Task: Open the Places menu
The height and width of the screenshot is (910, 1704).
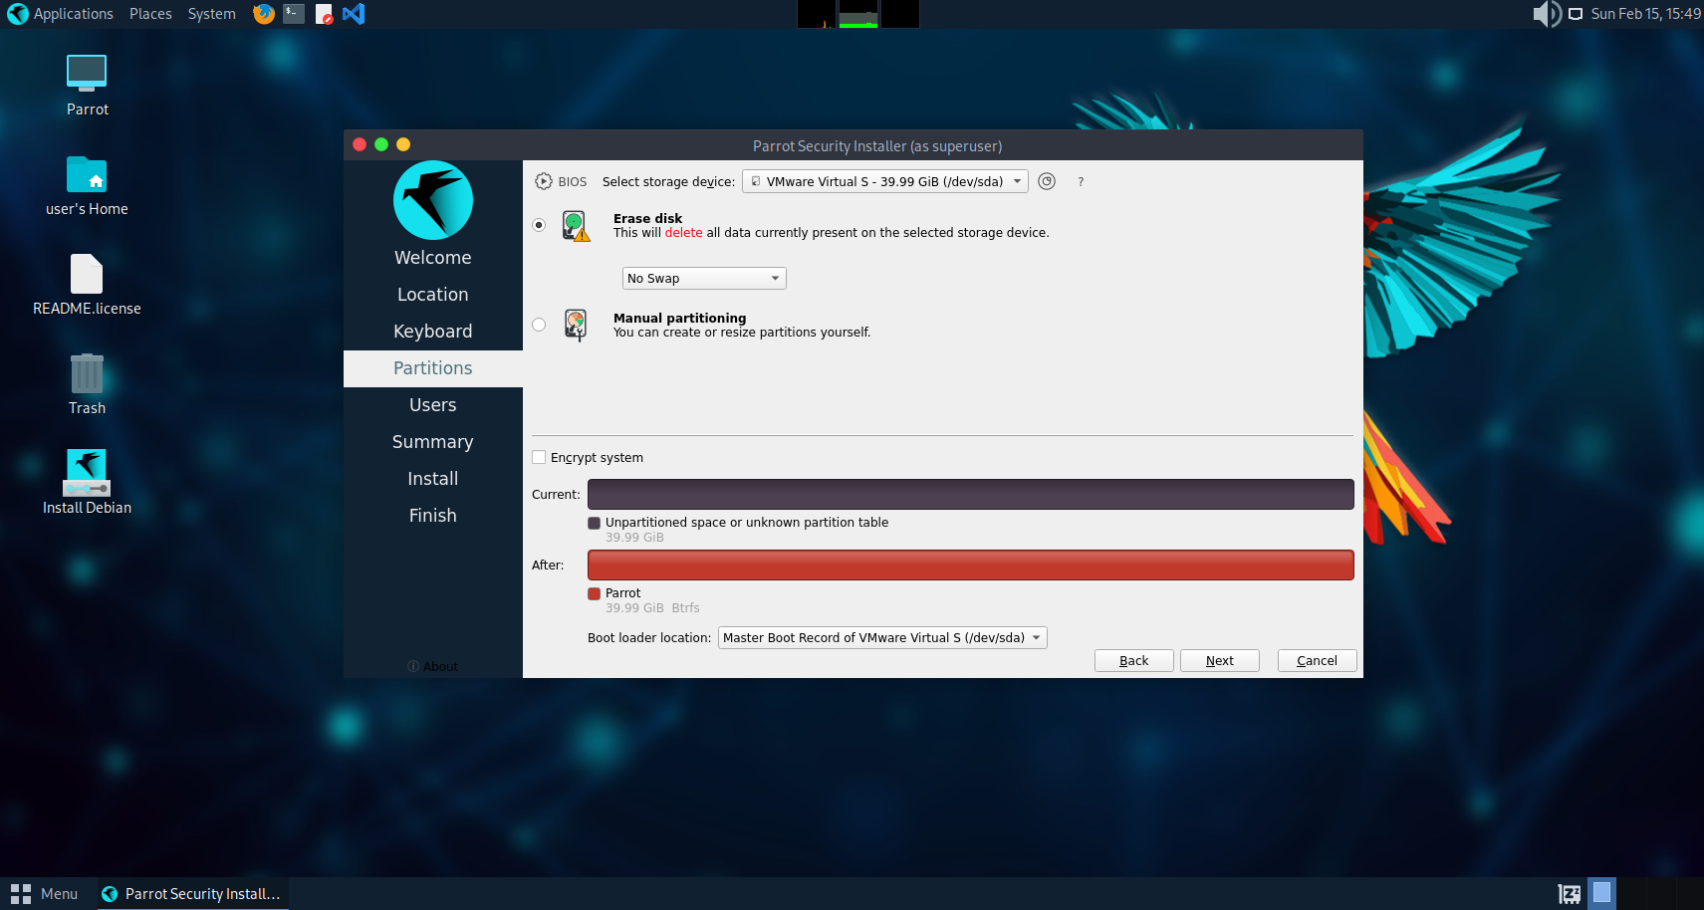Action: pyautogui.click(x=150, y=14)
